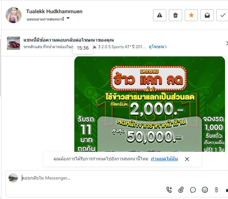Toggle the orange star follow-up marker
Screen dimensions: 228x199
tap(191, 15)
